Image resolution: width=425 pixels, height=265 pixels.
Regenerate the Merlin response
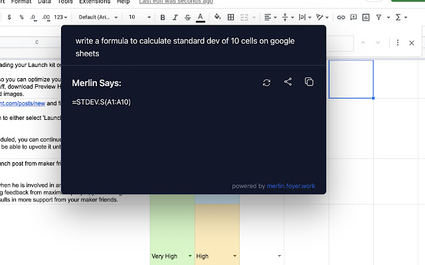point(267,82)
